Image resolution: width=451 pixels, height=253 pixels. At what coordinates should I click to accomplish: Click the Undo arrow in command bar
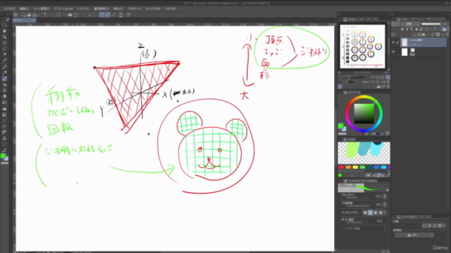45,15
